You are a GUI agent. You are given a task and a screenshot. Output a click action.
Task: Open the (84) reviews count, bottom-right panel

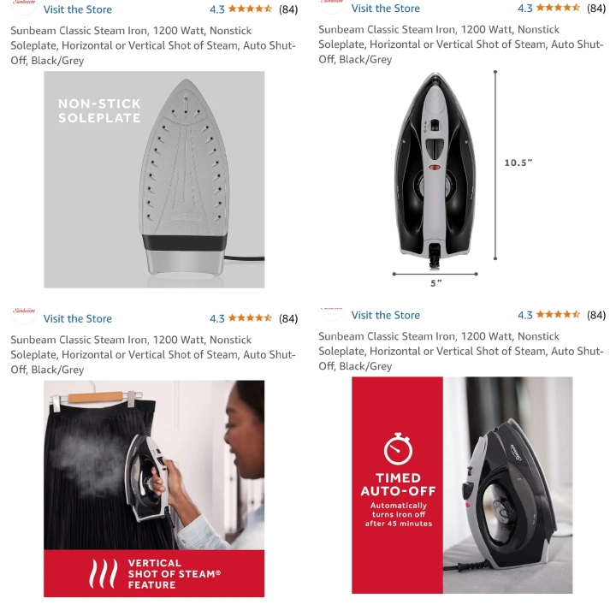pyautogui.click(x=596, y=315)
